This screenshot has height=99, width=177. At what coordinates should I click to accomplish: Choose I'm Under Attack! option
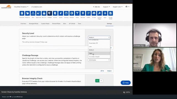(x=99, y=57)
